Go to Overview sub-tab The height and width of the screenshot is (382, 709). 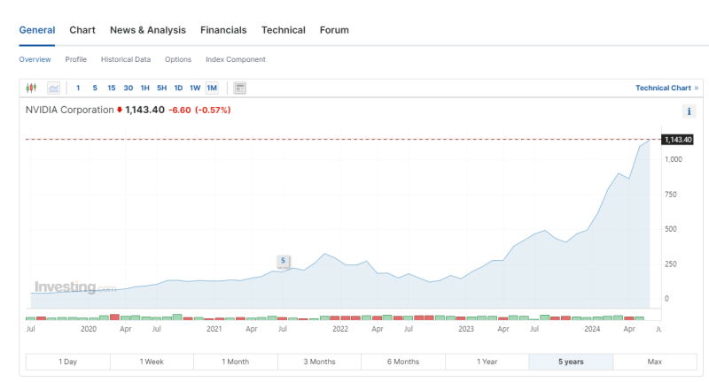pos(35,59)
